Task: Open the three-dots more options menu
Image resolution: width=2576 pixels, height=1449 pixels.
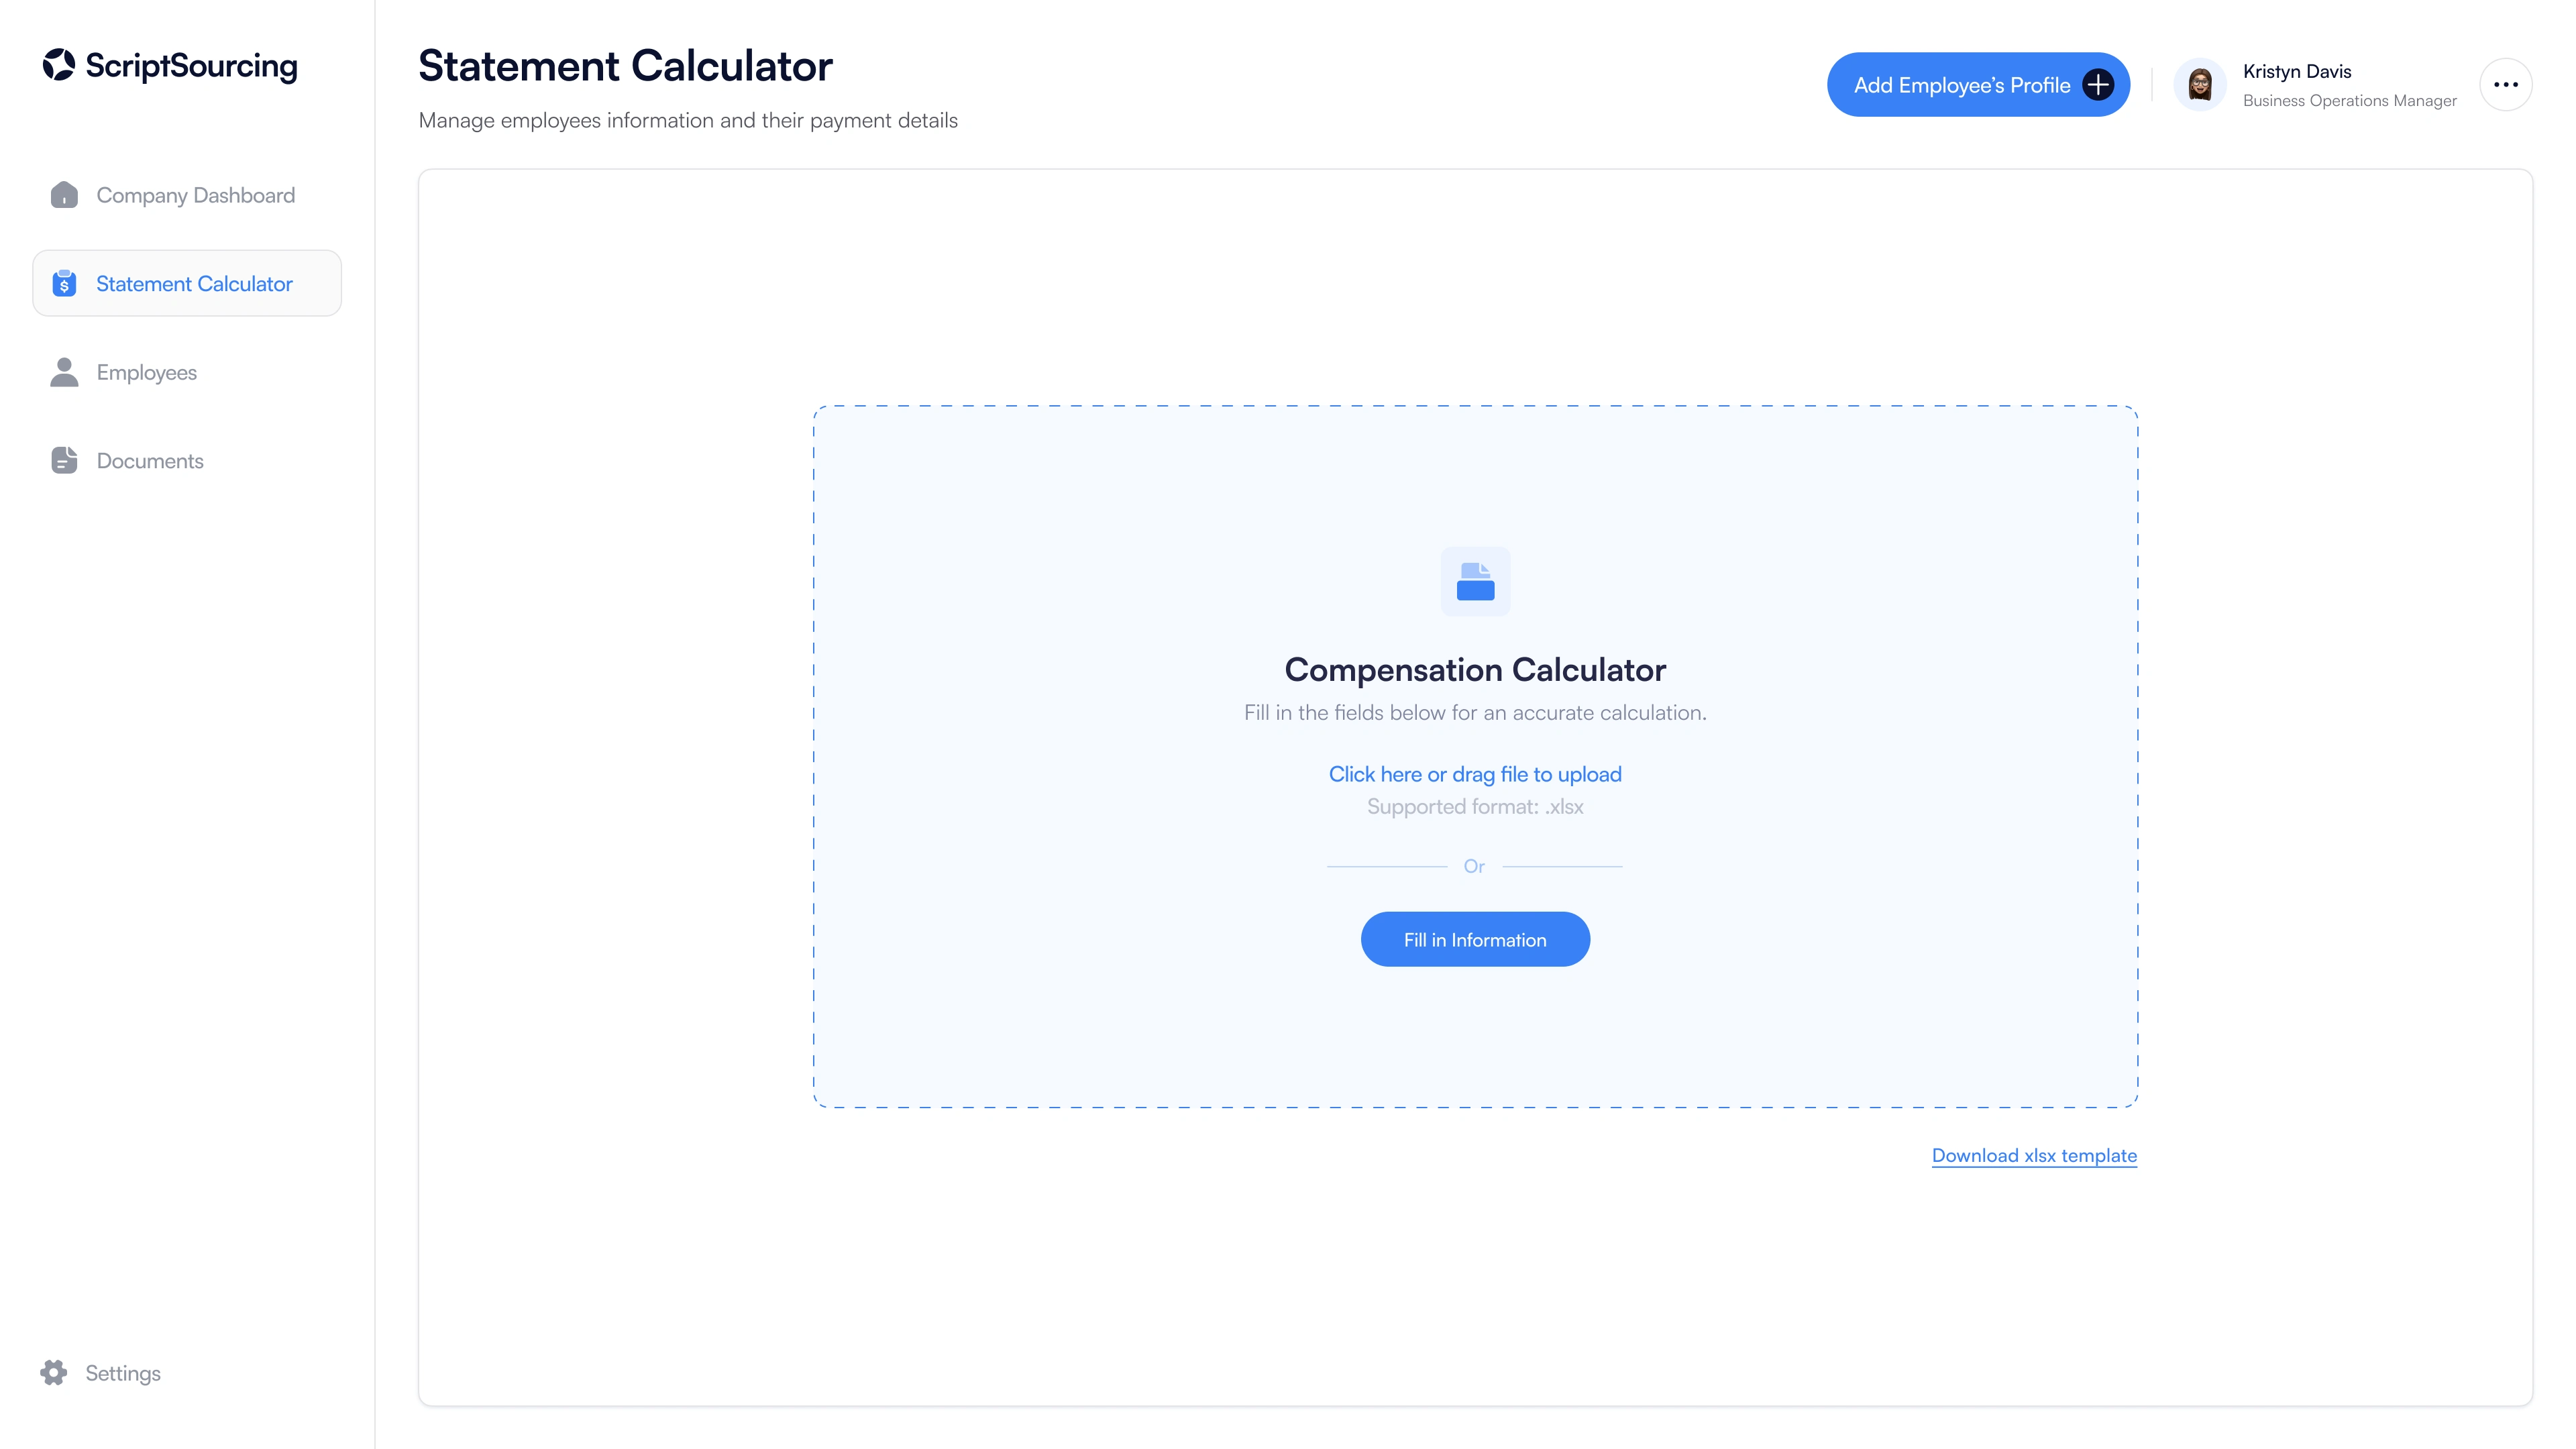Action: tap(2506, 85)
